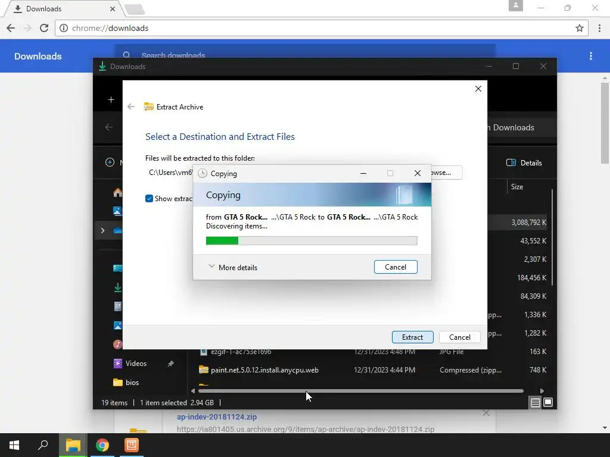Open Downloads folder in Explorer sidebar
610x457 pixels.
(x=117, y=287)
